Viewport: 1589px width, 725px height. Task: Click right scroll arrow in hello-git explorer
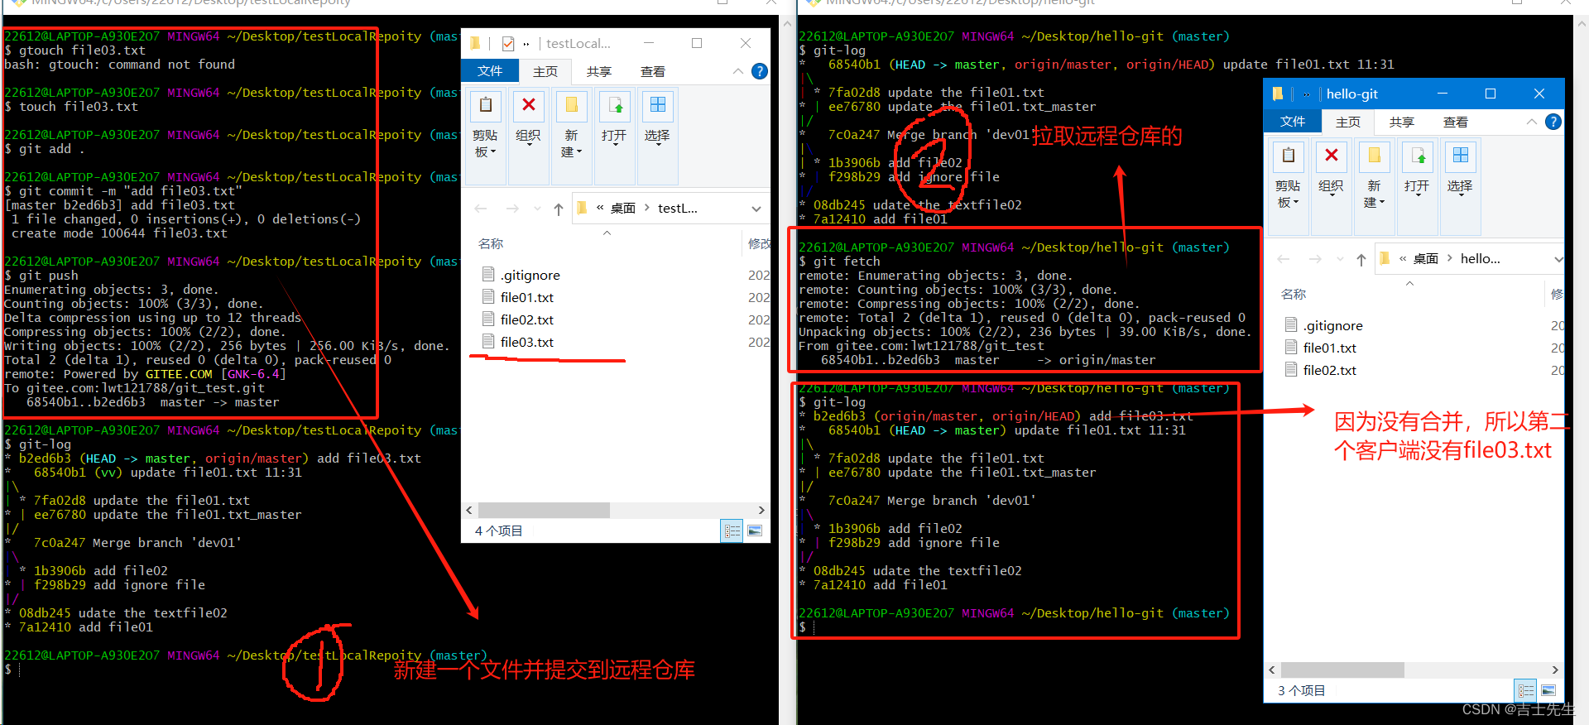[x=1555, y=670]
